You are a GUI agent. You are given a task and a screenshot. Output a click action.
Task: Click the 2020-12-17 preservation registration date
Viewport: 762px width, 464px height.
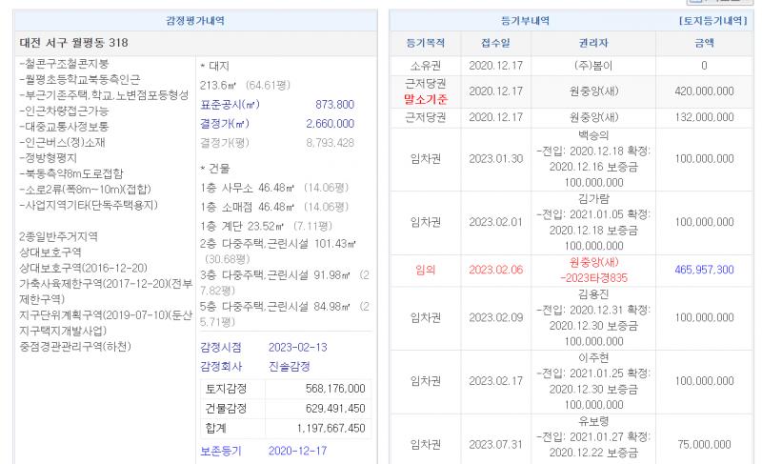pos(297,451)
